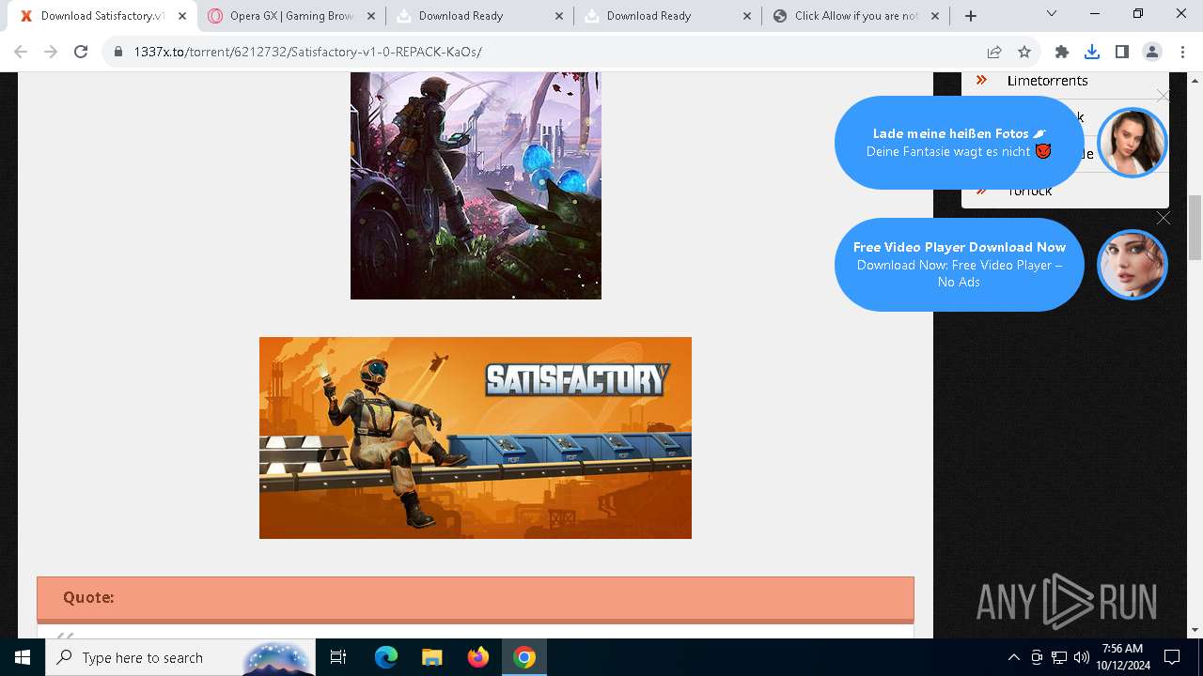Launch Firefox from the taskbar
1203x676 pixels.
click(x=478, y=657)
